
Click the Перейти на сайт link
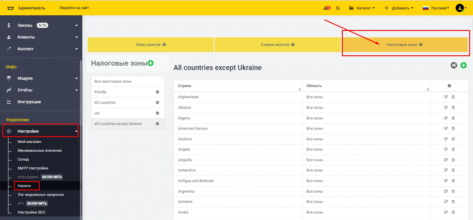tap(74, 8)
